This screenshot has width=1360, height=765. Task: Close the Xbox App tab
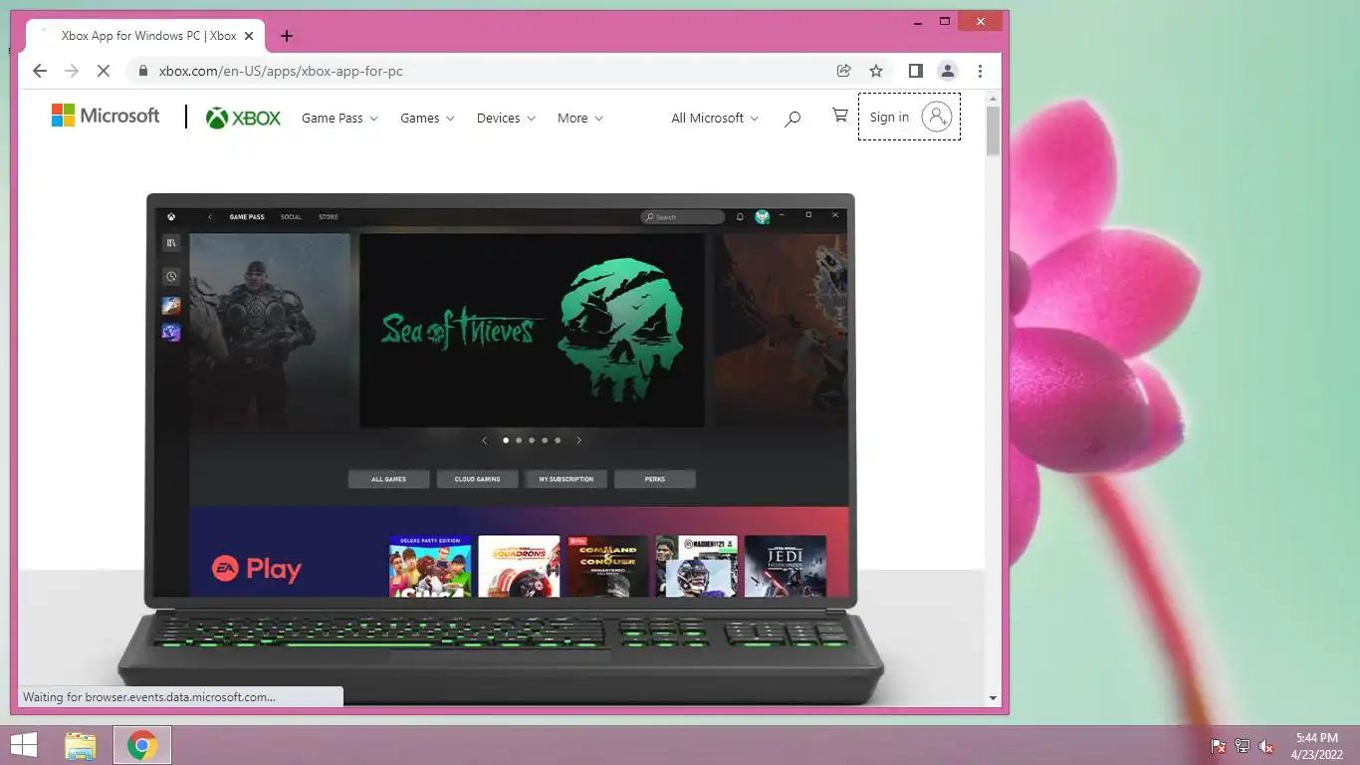(249, 36)
